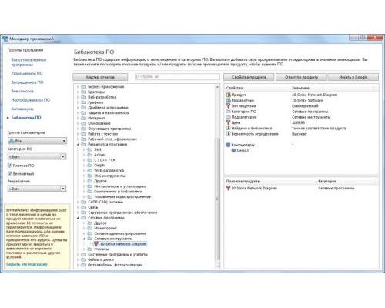The height and width of the screenshot is (308, 385).
Task: Open the Вне списков group
Action: click(x=22, y=91)
